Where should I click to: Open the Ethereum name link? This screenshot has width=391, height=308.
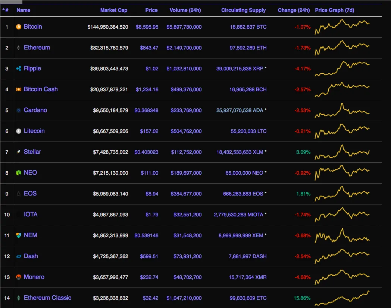37,48
